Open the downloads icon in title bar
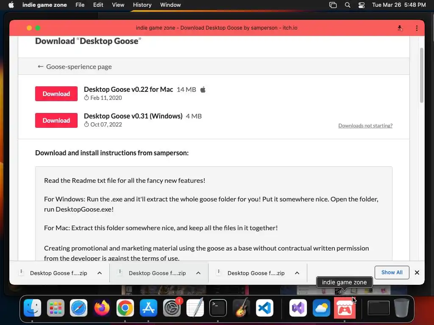This screenshot has height=325, width=434. (400, 28)
